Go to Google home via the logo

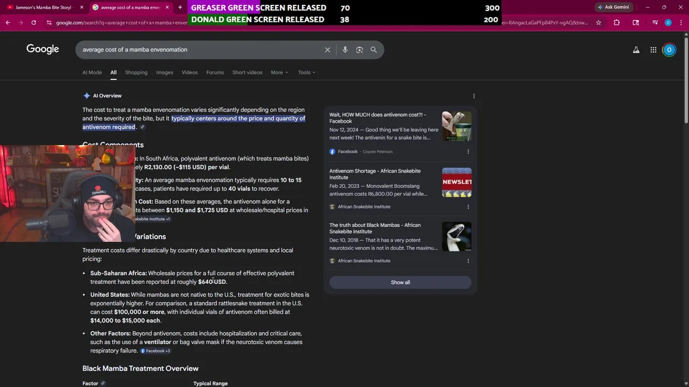(x=43, y=49)
